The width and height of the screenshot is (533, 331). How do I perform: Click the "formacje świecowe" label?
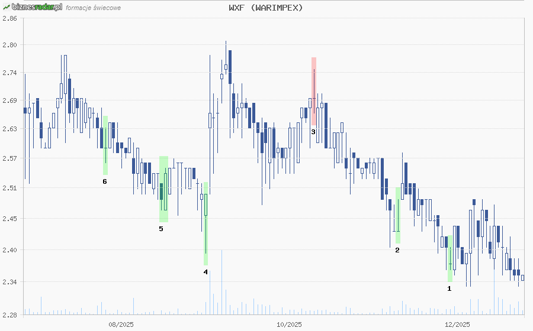(94, 8)
